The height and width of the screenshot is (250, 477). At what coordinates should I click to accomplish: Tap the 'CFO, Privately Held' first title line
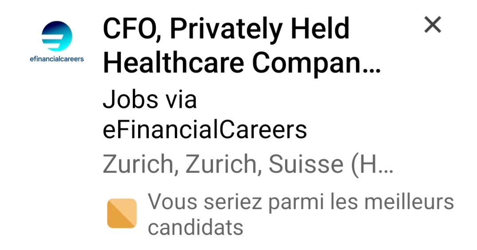[x=226, y=28]
